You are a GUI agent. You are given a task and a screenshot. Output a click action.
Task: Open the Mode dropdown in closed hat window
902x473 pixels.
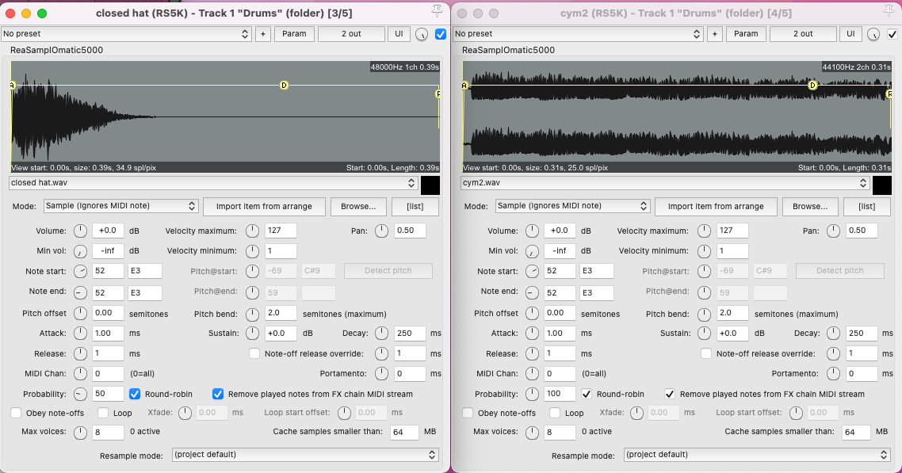(120, 206)
